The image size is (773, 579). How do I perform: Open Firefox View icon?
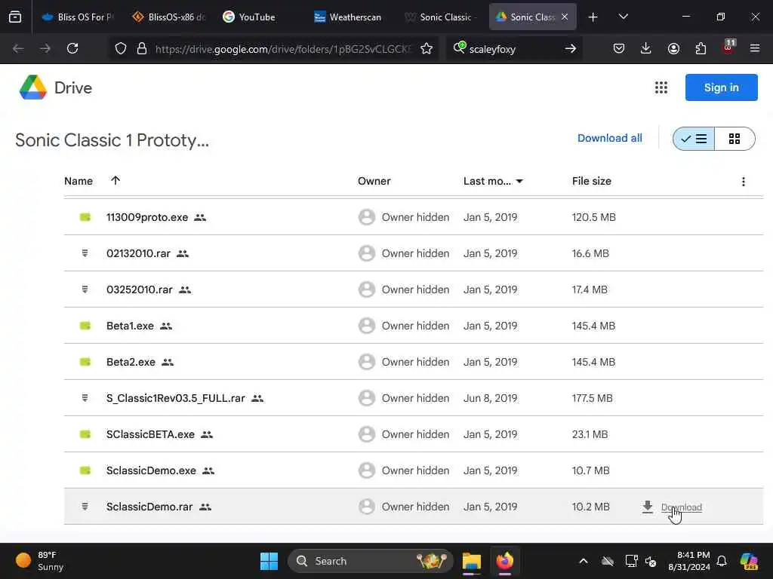[15, 17]
